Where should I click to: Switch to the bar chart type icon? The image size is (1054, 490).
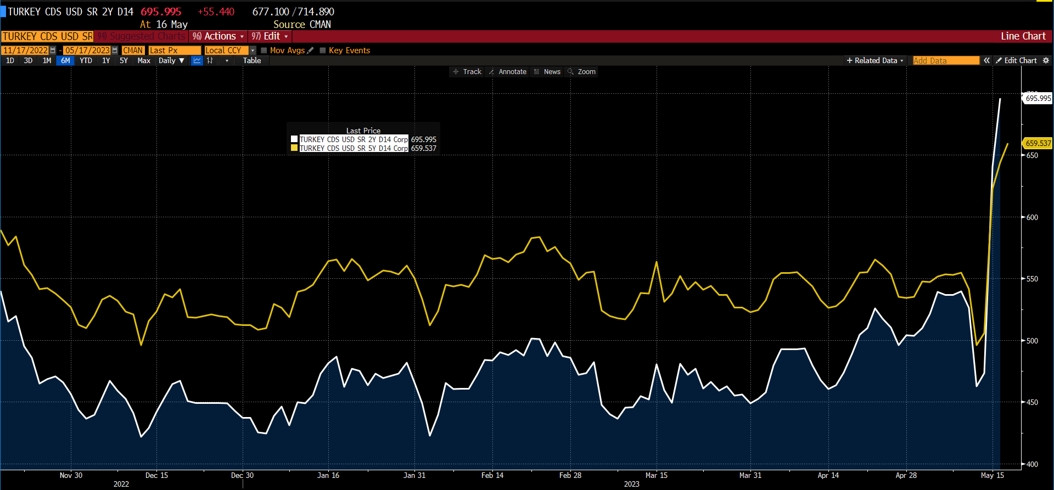tap(210, 61)
